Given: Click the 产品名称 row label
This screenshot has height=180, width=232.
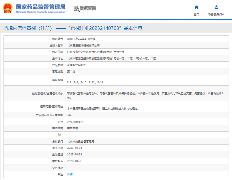Looking at the screenshot, I should [57, 65].
